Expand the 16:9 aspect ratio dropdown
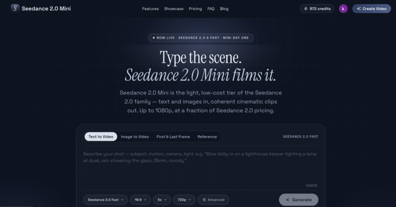 (140, 200)
